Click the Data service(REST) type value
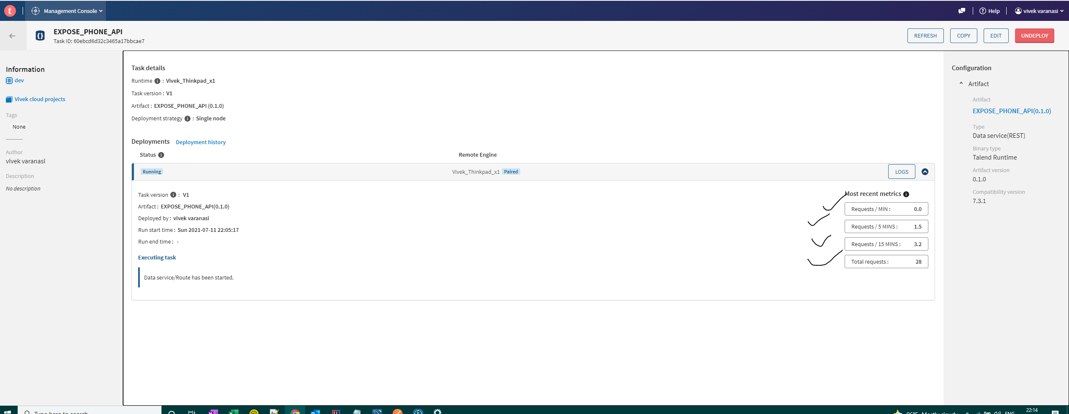The width and height of the screenshot is (1069, 414). click(999, 136)
